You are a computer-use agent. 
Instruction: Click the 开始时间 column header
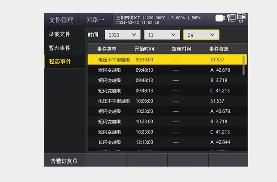point(144,49)
